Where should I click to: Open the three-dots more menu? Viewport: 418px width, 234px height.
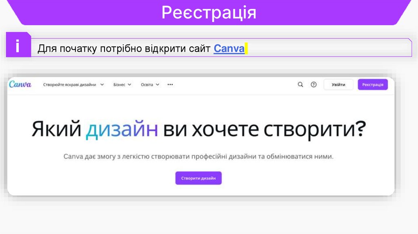(170, 85)
